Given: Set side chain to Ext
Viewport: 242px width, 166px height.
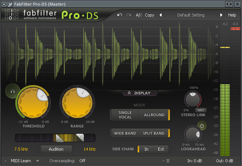Looking at the screenshot, I should (161, 149).
